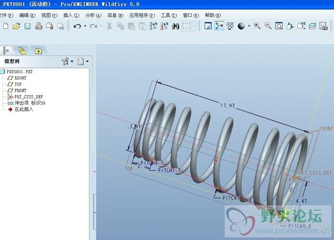
Task: Save the model with the floppy disk icon
Action: point(27,26)
